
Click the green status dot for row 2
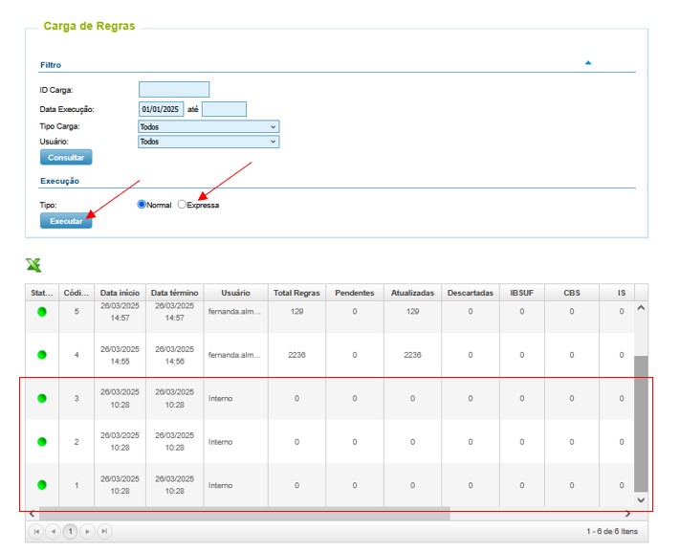click(x=42, y=442)
